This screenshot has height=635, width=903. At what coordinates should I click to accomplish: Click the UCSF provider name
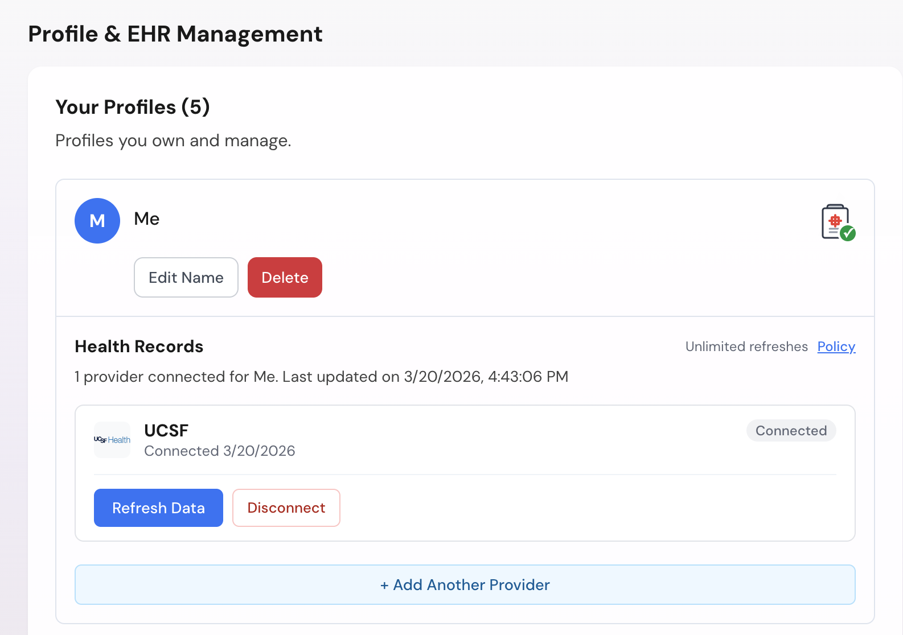click(x=166, y=430)
